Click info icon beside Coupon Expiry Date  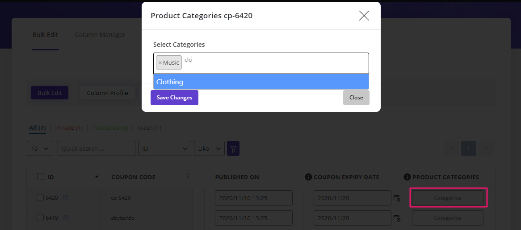tap(308, 177)
